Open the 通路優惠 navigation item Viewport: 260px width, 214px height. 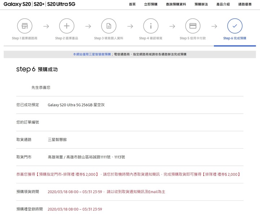pyautogui.click(x=245, y=4)
